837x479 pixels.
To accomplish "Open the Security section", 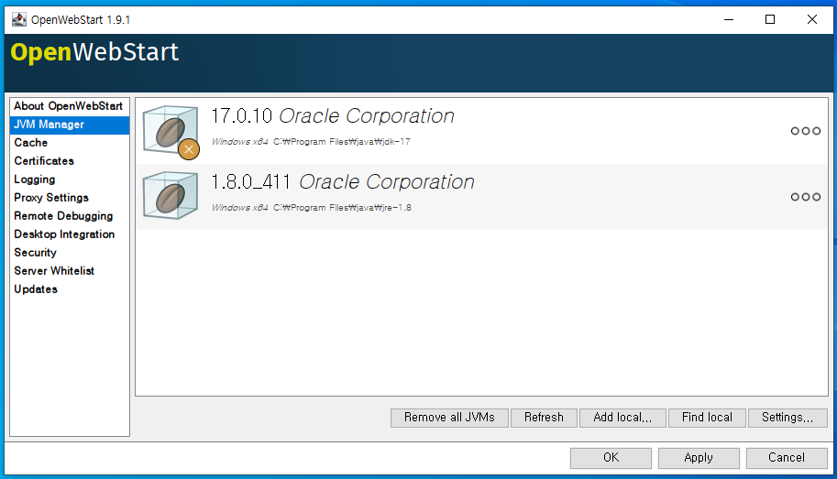I will coord(70,252).
